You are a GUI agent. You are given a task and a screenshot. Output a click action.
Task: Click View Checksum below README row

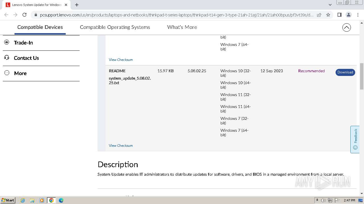point(121,146)
